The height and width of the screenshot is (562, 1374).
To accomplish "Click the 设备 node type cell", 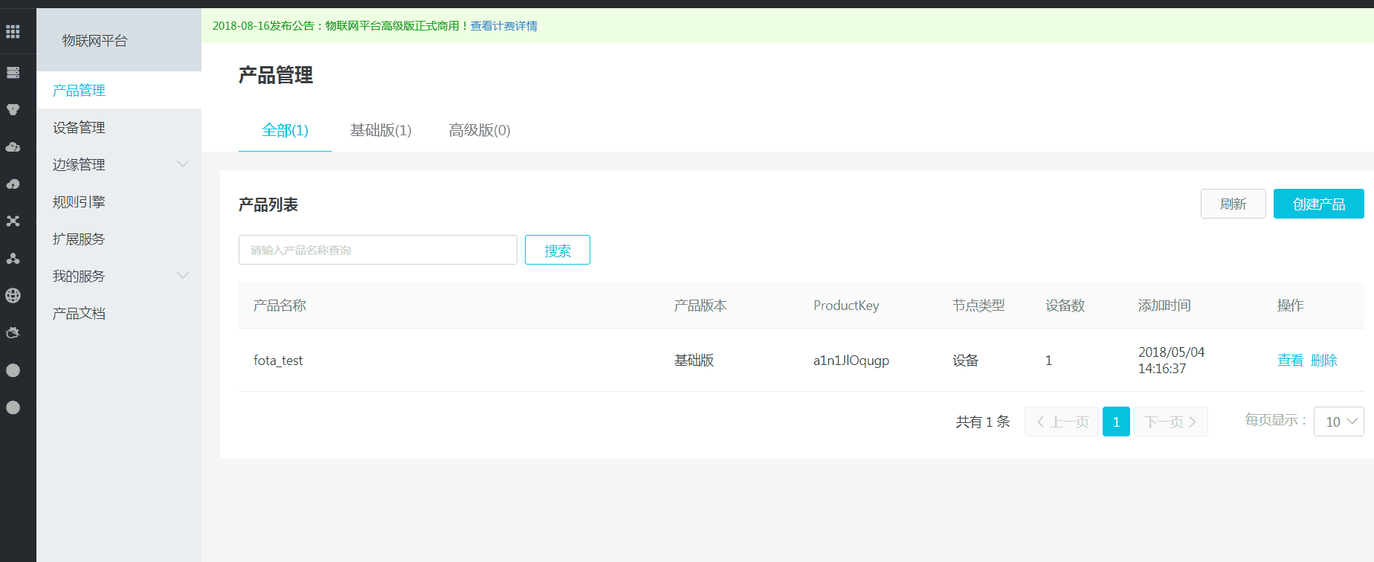I will (966, 361).
